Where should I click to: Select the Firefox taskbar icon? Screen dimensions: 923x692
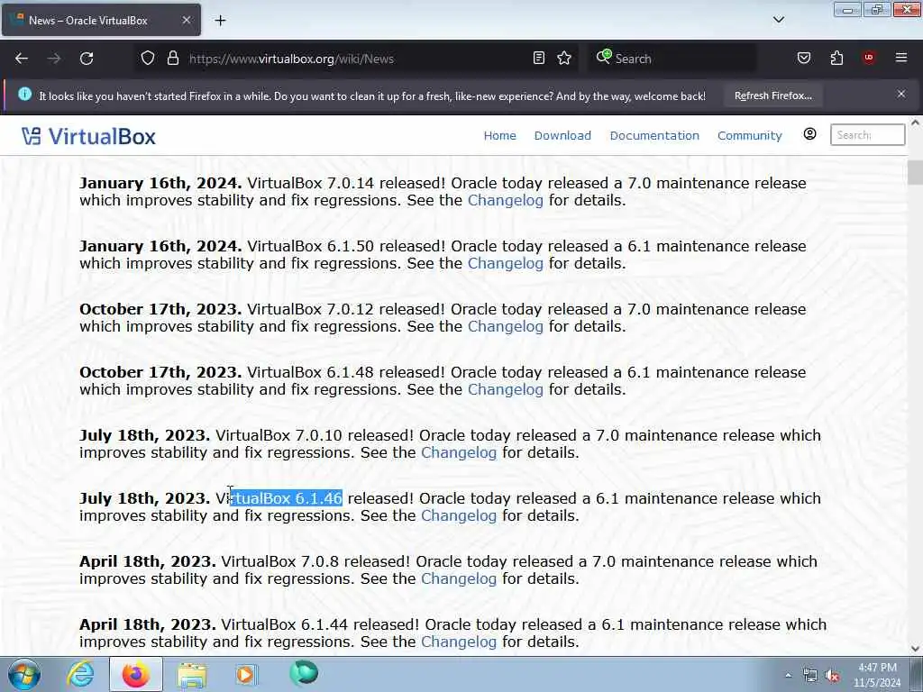tap(135, 674)
